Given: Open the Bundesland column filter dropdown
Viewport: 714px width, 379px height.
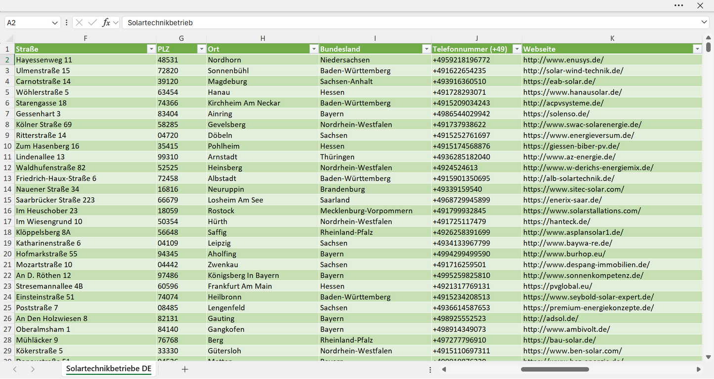Looking at the screenshot, I should (426, 49).
